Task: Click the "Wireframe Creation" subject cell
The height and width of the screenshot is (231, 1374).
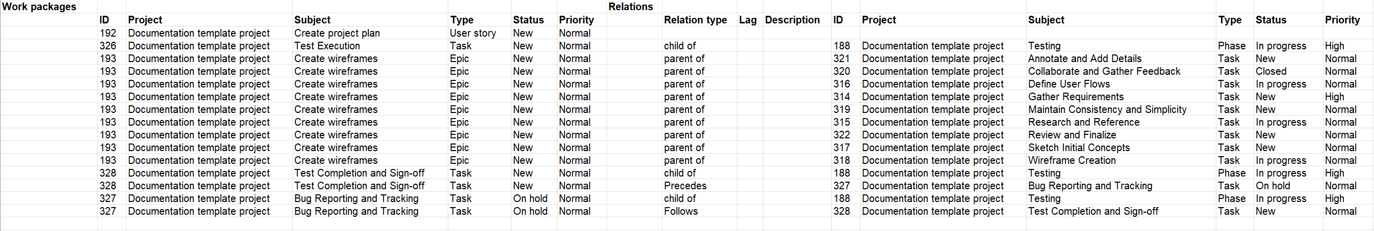Action: (1072, 161)
